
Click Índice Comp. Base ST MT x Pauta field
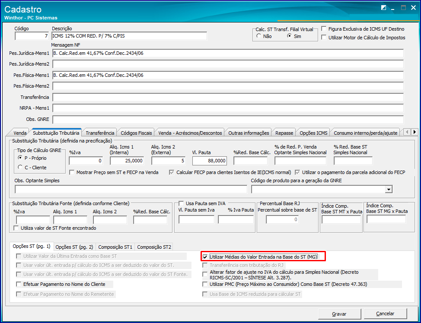click(341, 219)
